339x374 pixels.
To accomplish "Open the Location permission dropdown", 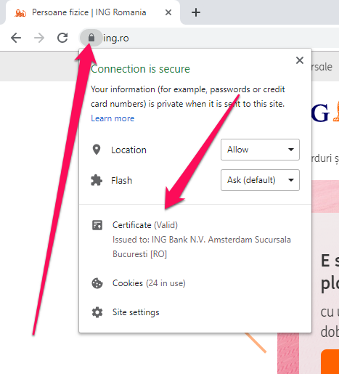I will [260, 150].
